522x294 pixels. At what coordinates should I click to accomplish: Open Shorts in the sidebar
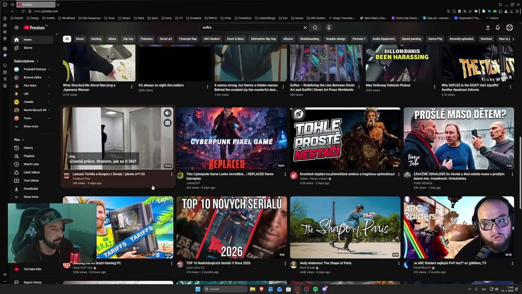tap(33, 48)
